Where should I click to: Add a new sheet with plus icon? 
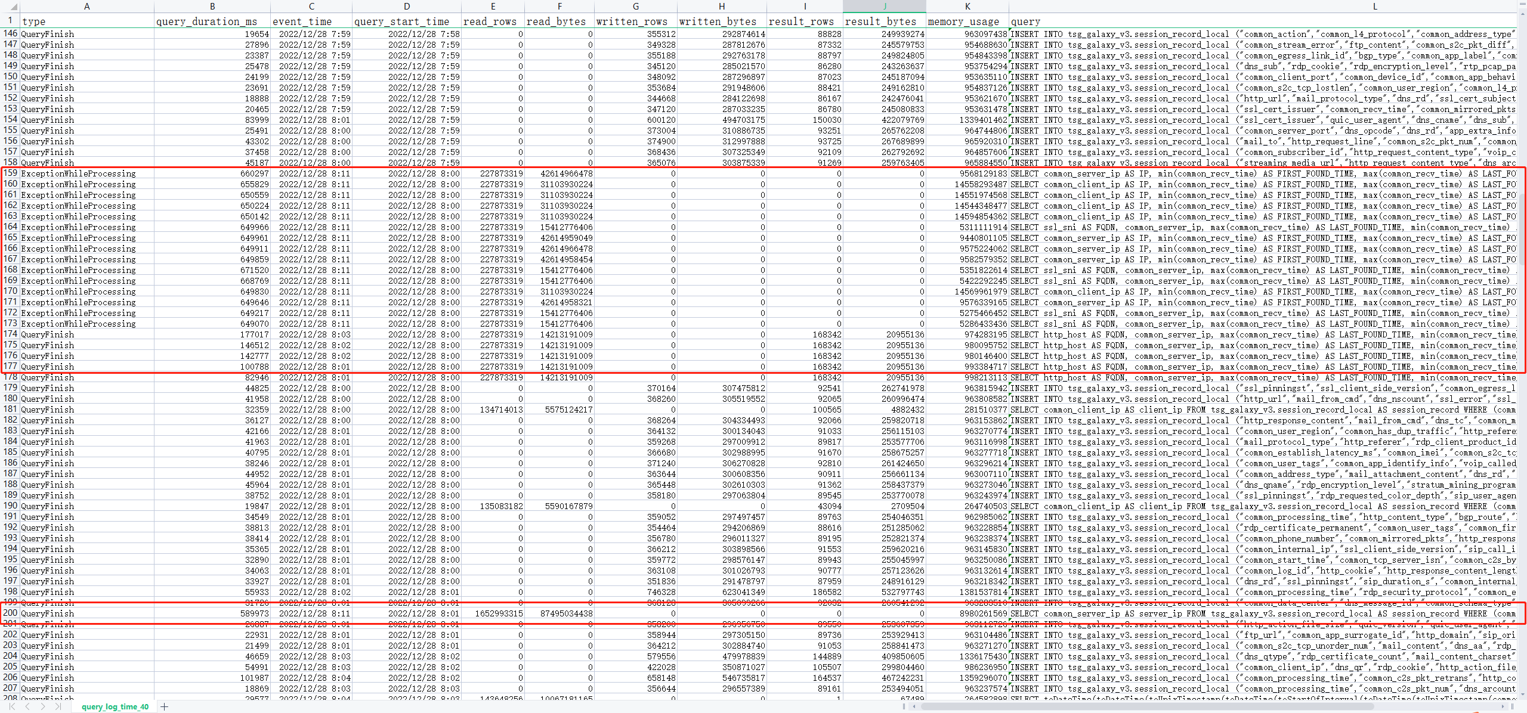click(x=165, y=706)
